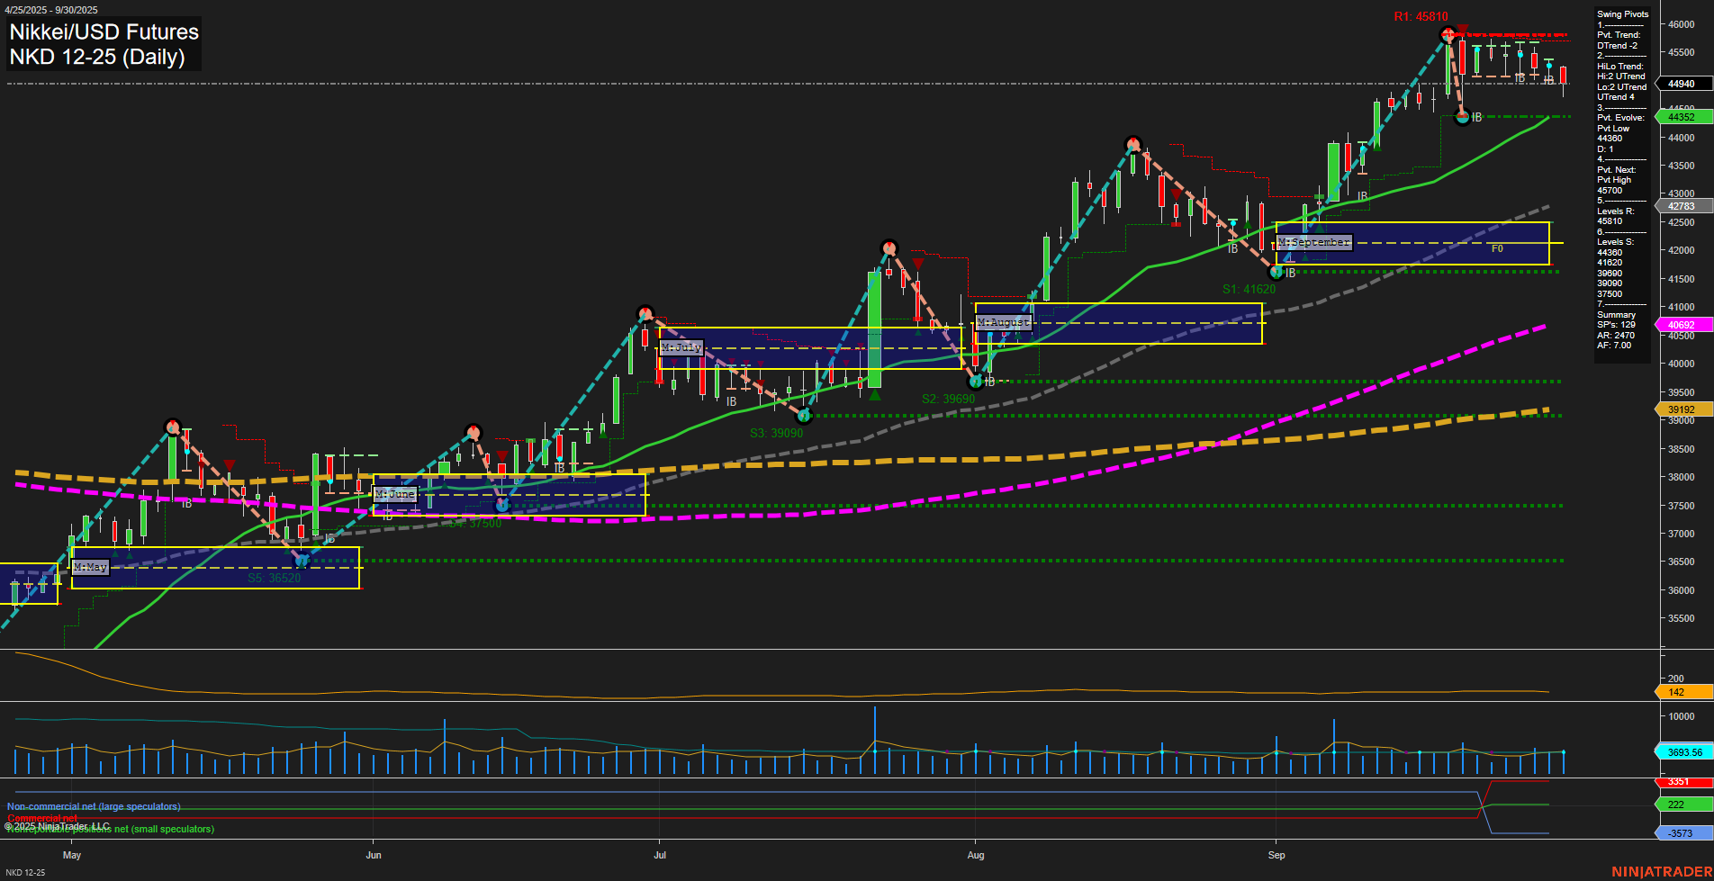Screen dimensions: 1714x881
Task: Click the NINJATRADER logo in the bottom-right corner
Action: [x=1661, y=871]
